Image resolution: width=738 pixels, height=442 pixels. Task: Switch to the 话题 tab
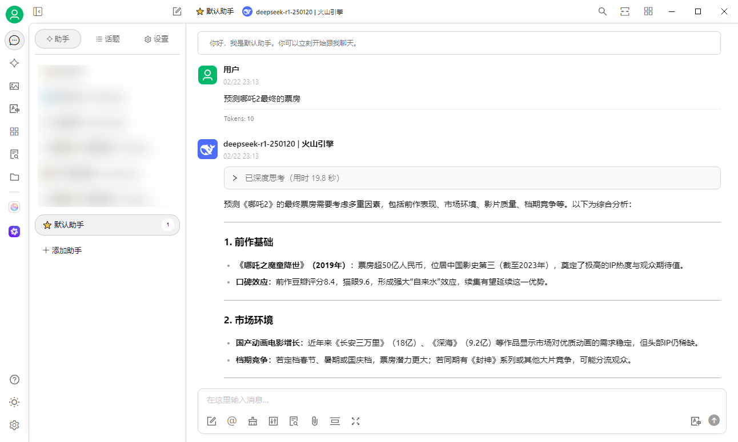click(x=107, y=39)
